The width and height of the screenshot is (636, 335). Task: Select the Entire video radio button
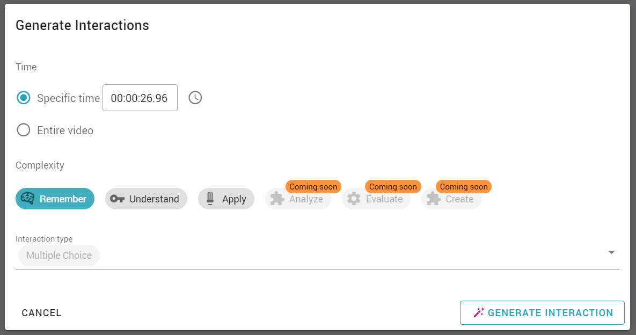coord(24,130)
